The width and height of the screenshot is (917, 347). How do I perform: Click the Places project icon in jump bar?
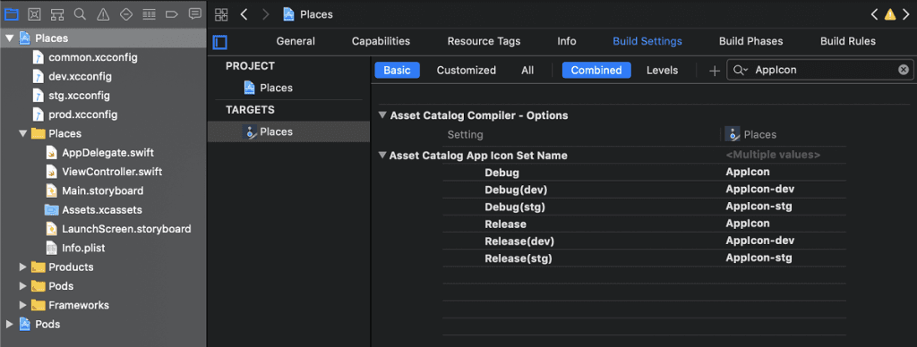point(288,14)
